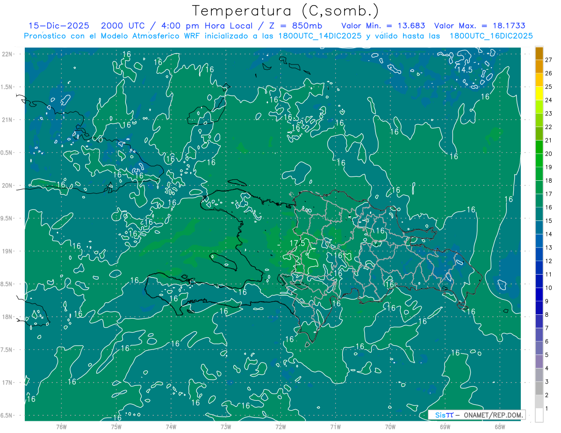Click the "17.5" contour label over Hispaniola
Screen dimensions: 561x433
(x=297, y=243)
